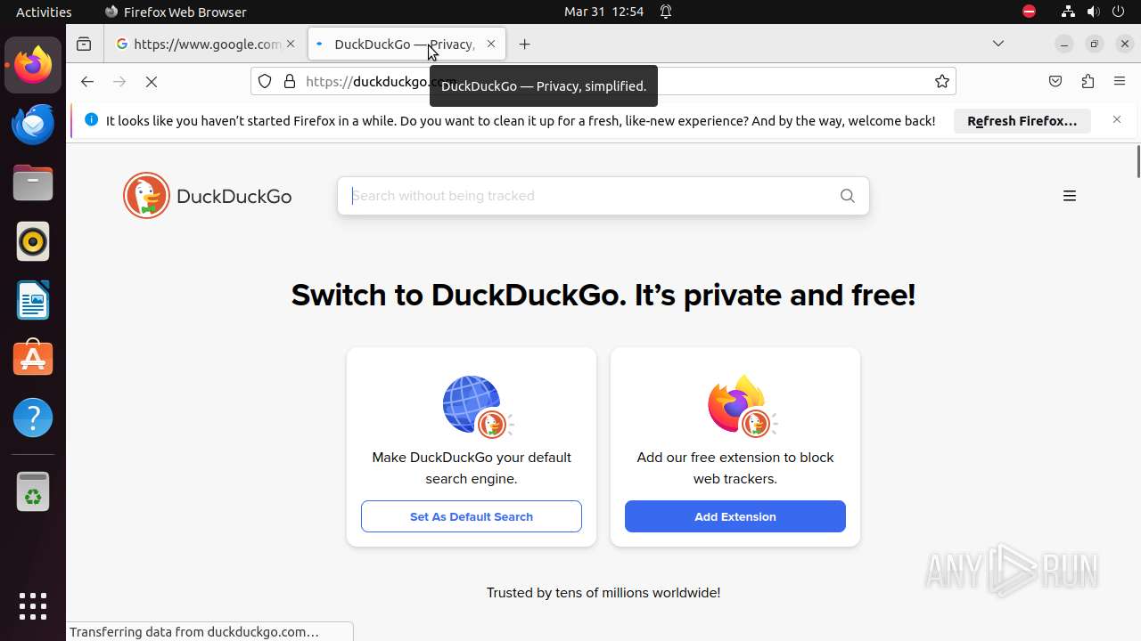Open the clock calendar Mar 31 12:54

coord(603,12)
